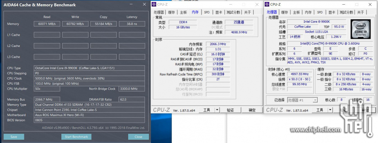Click processor name Intel Core i9 9900K field
This screenshot has height=143, width=378.
coord(317,22)
